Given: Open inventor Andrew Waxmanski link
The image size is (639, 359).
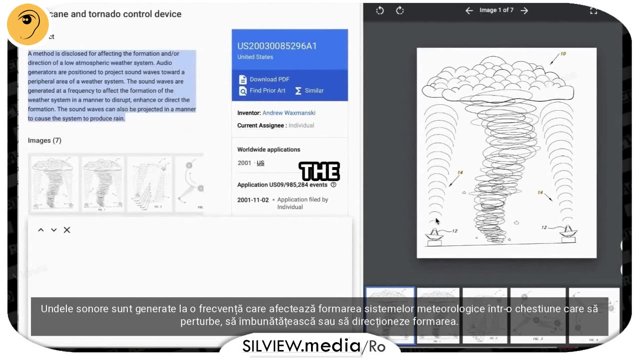Looking at the screenshot, I should coord(289,113).
